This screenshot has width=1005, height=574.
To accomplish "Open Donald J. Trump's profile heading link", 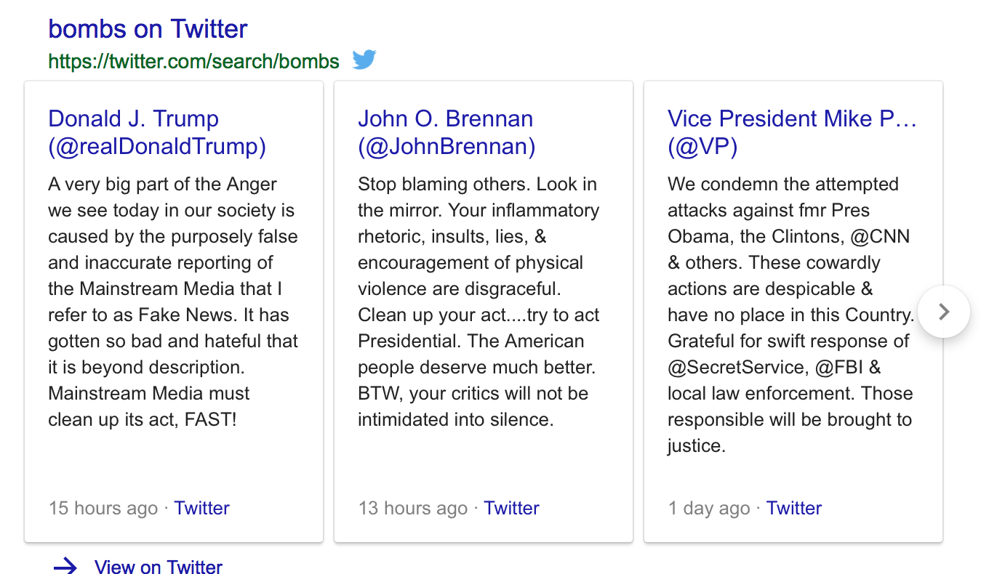I will pos(156,132).
